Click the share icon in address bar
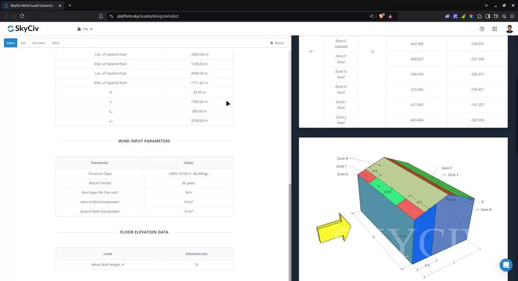 (x=371, y=16)
